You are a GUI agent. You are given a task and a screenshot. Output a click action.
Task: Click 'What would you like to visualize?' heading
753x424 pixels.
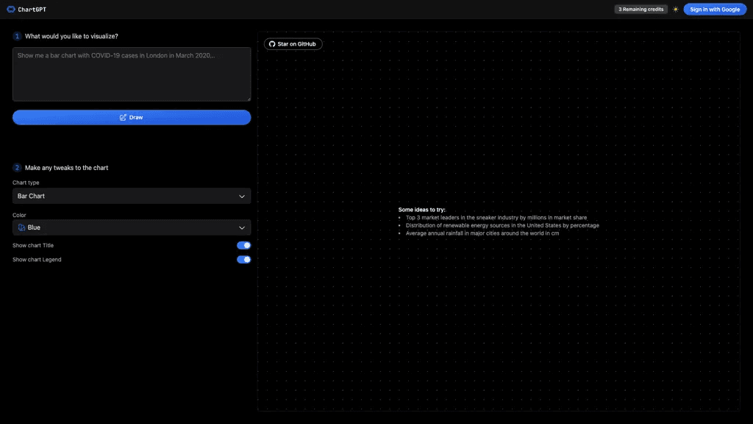pyautogui.click(x=71, y=36)
